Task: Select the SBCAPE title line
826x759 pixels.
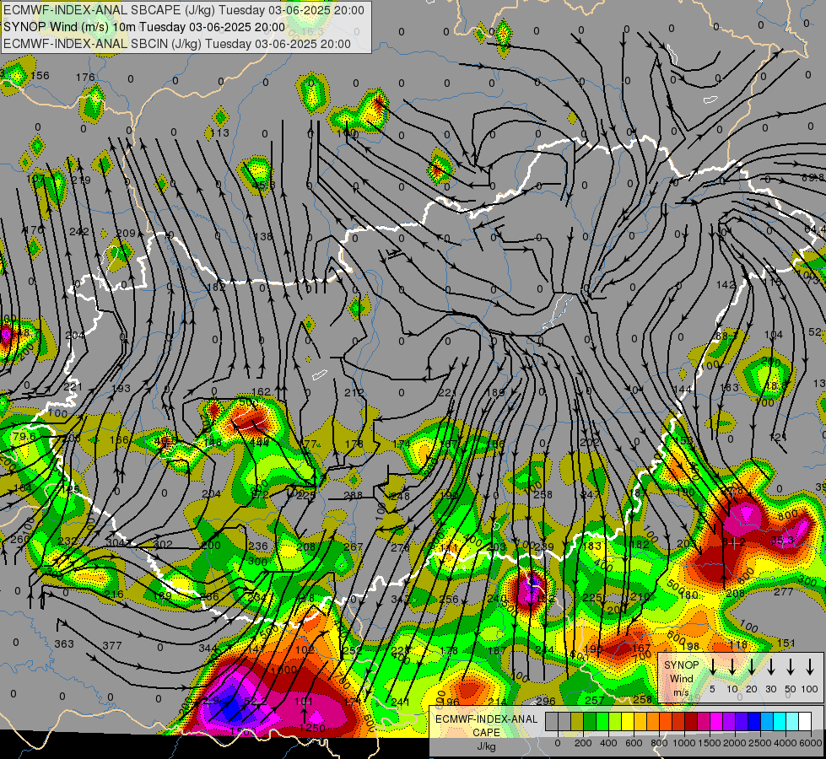Action: point(183,10)
